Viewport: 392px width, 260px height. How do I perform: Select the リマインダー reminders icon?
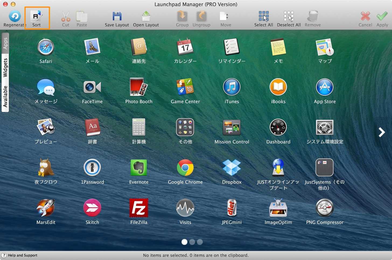point(232,47)
